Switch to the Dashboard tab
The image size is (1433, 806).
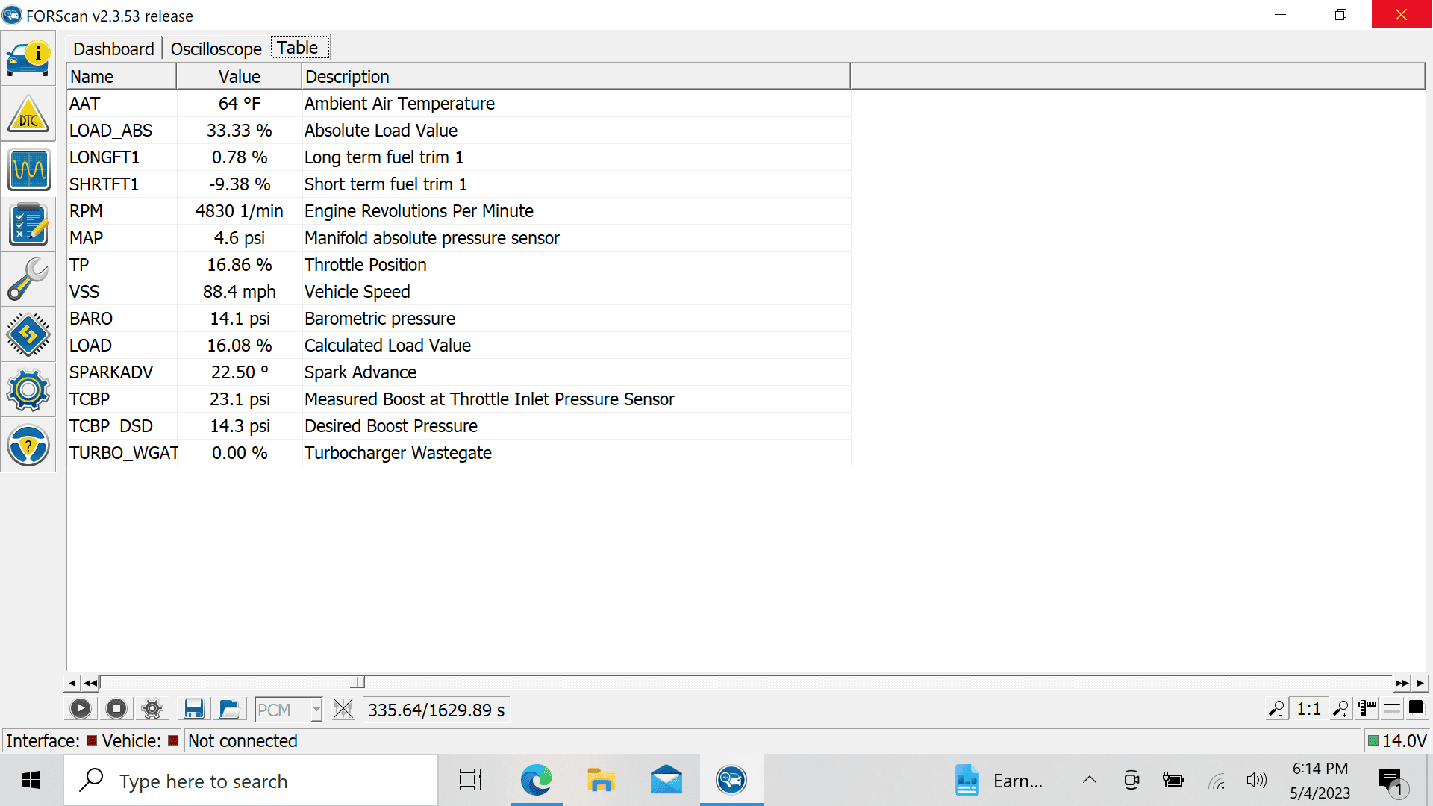pos(113,49)
